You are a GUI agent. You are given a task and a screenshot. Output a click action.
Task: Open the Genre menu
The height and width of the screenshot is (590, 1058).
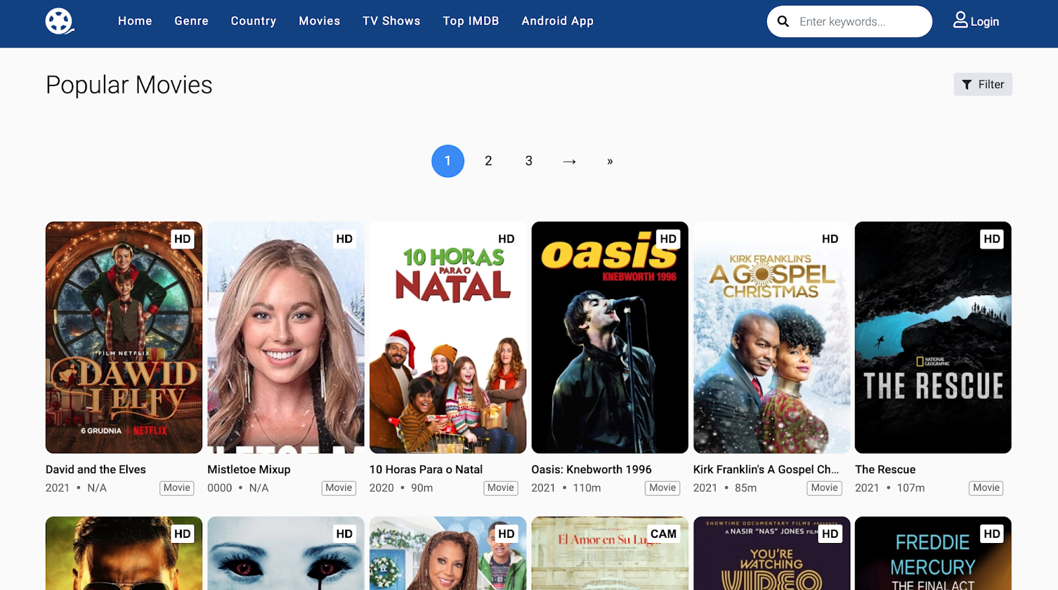192,21
